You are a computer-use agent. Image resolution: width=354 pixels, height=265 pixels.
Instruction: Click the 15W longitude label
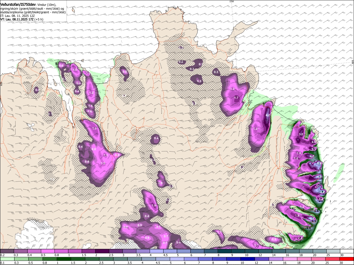(x=231, y=1)
